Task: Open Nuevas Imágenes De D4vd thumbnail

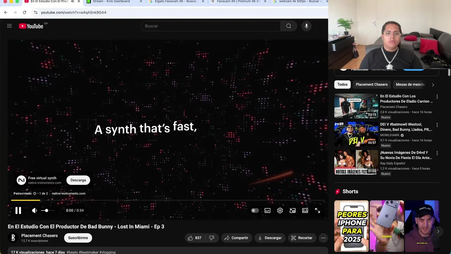Action: (x=356, y=162)
